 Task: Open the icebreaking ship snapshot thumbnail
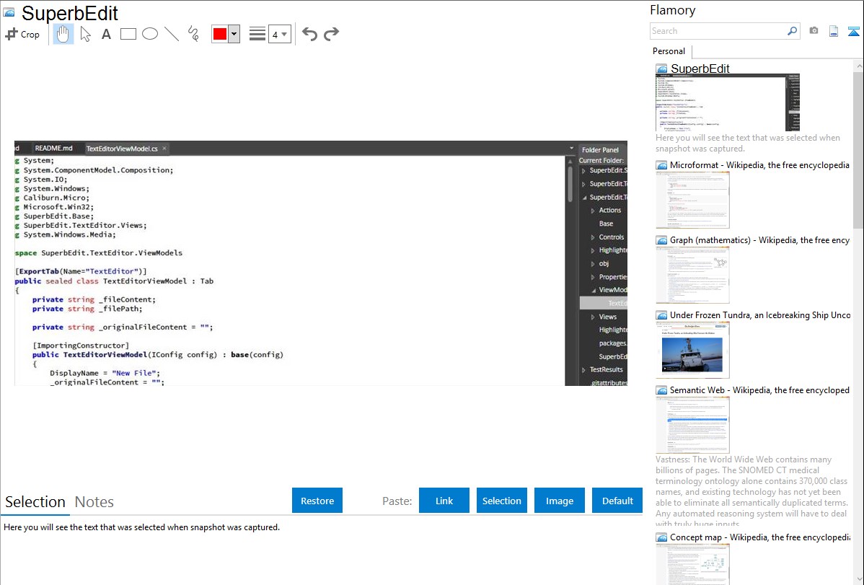pyautogui.click(x=692, y=350)
